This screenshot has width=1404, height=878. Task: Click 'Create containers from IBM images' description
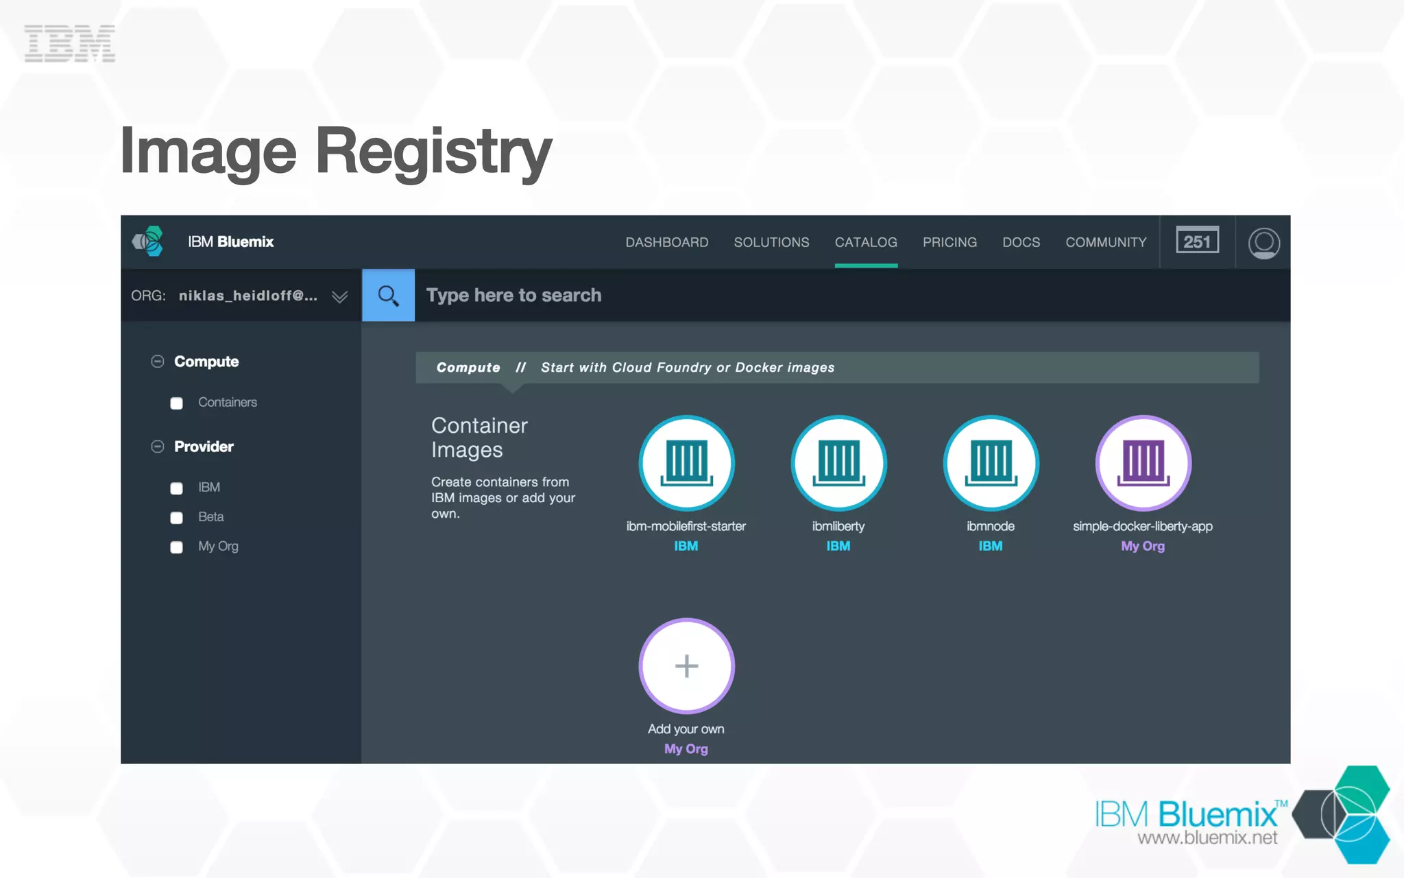click(x=503, y=497)
